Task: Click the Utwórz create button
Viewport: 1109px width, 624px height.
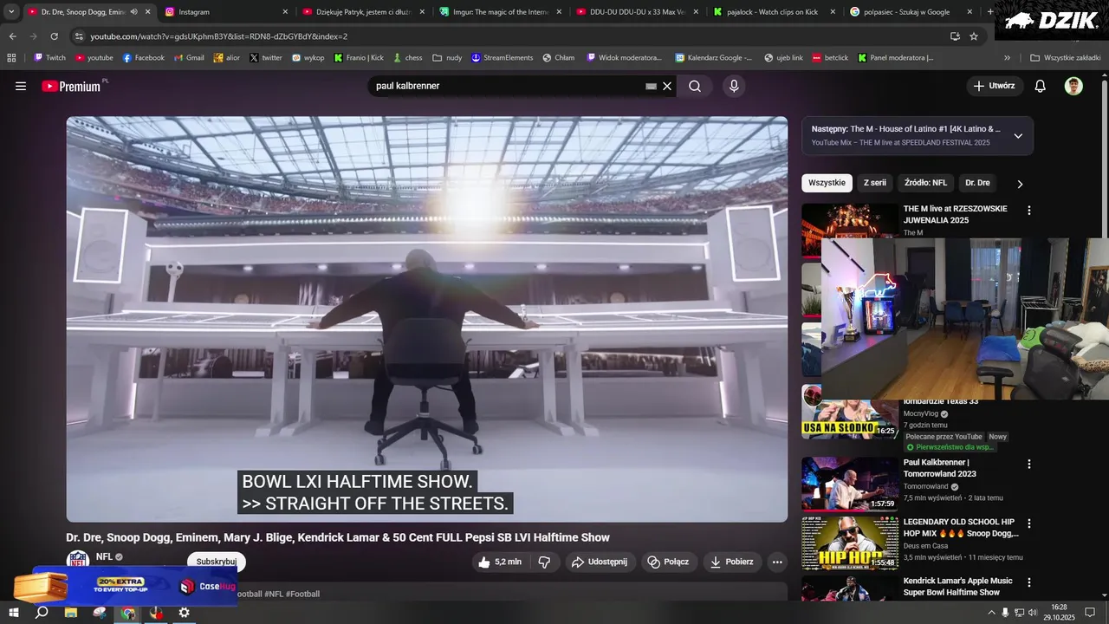Action: (995, 86)
